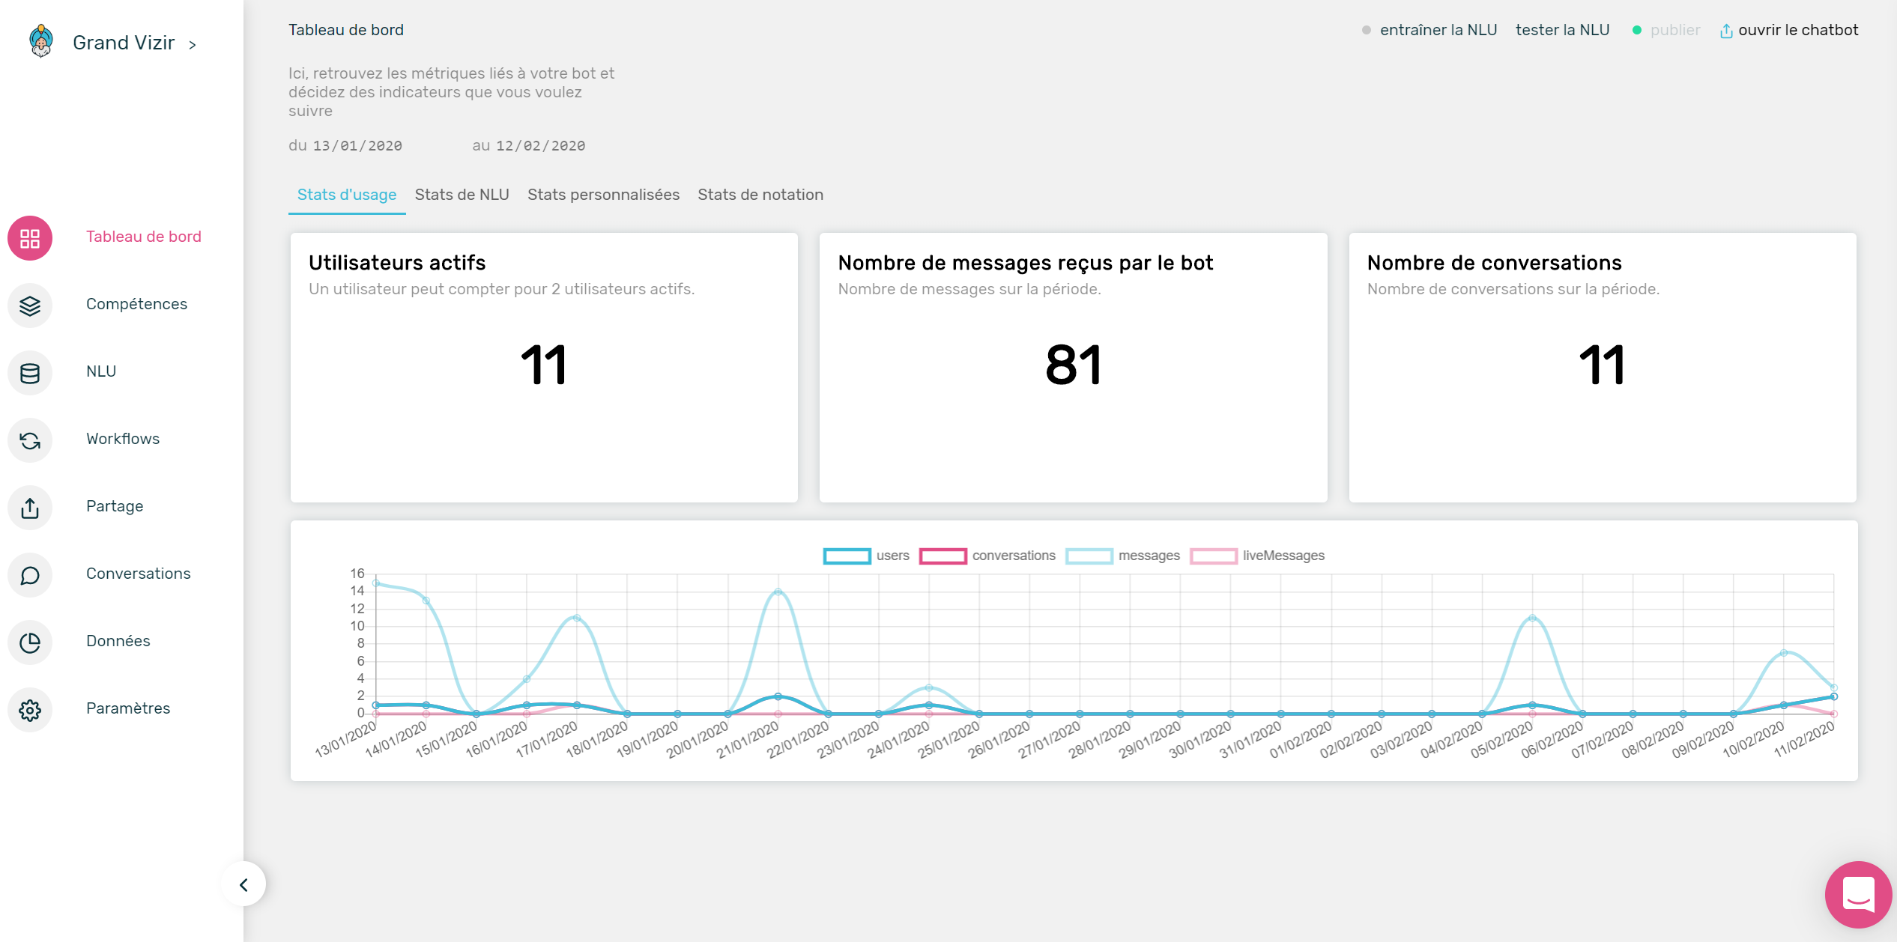This screenshot has width=1897, height=942.
Task: Open Paramètres panel
Action: click(x=128, y=708)
